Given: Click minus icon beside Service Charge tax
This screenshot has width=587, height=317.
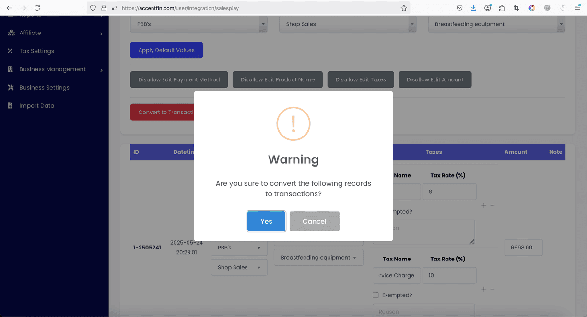Looking at the screenshot, I should [x=493, y=289].
